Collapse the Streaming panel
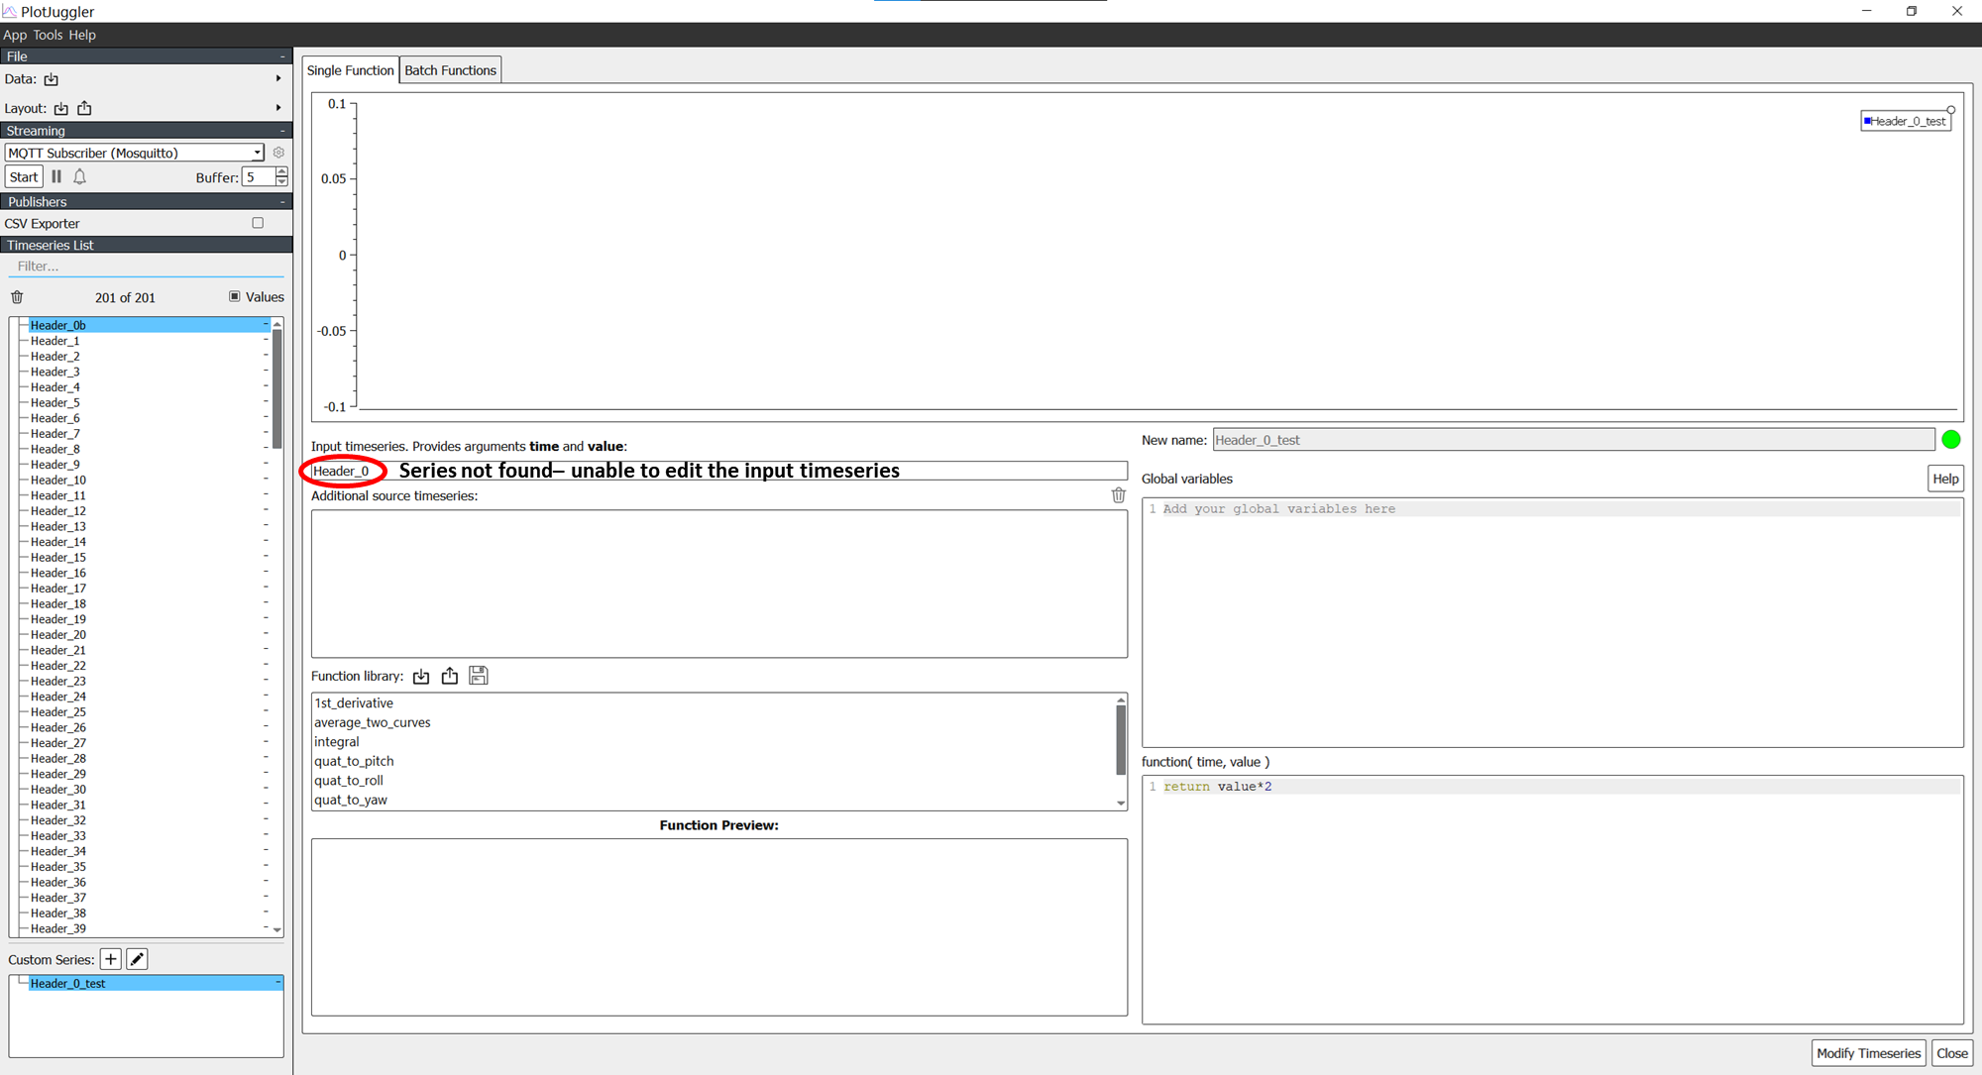 [283, 130]
